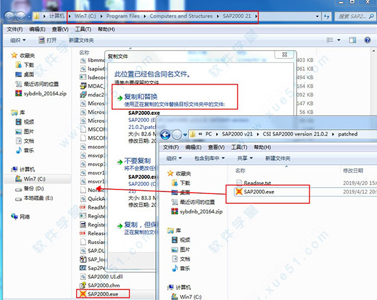Screen dimensions: 377x300
Task: Click Computers and Structures breadcrumb segment
Action: [181, 16]
